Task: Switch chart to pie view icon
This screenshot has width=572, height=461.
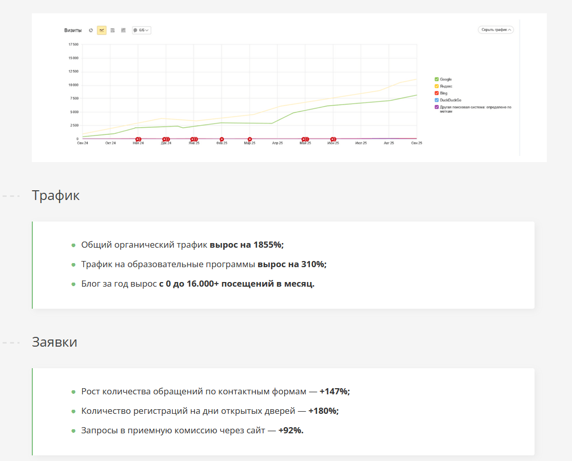Action: point(91,30)
